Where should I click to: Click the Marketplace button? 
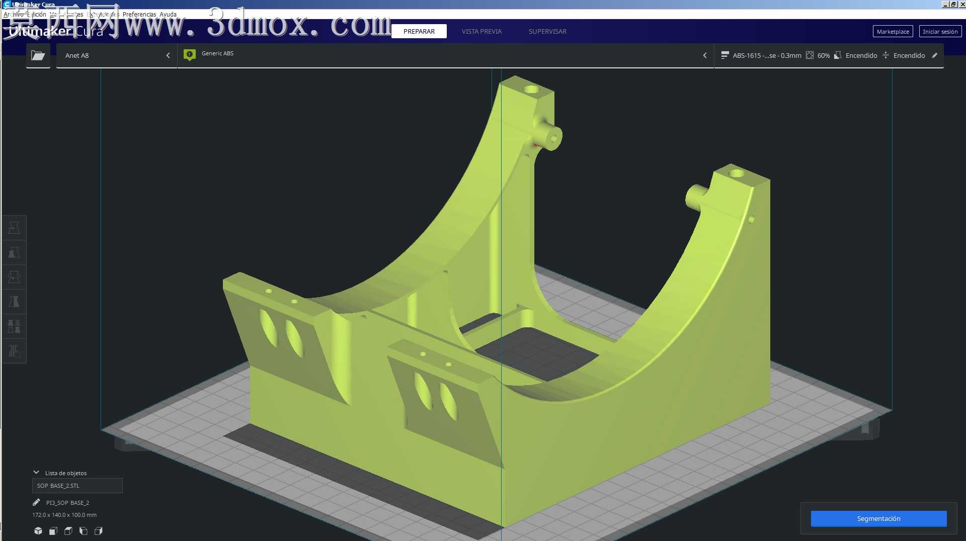coord(893,31)
